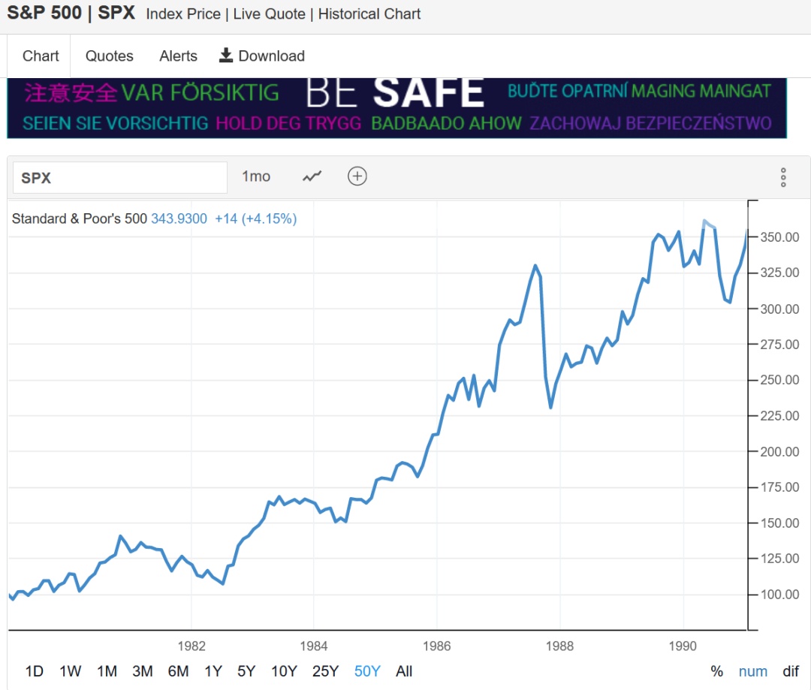The width and height of the screenshot is (811, 690).
Task: Open the 1mo interval dropdown
Action: (256, 176)
